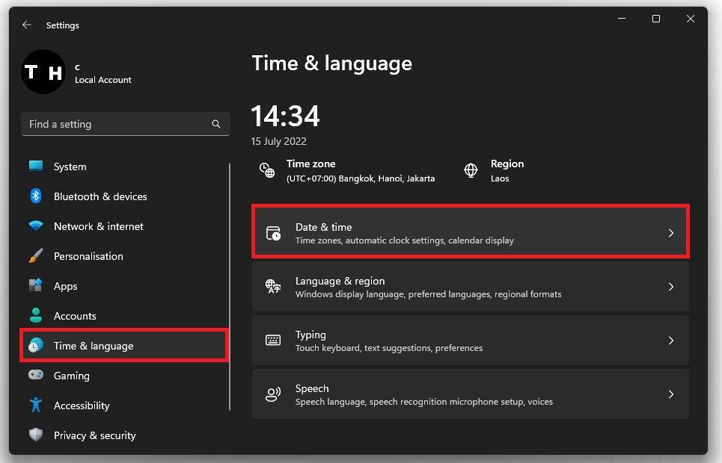722x463 pixels.
Task: Click the Personalisation paintbrush icon
Action: click(36, 255)
